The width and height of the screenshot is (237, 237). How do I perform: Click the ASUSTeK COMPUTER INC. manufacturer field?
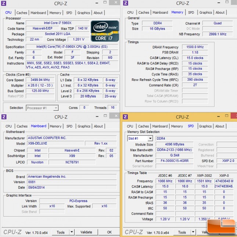tap(72, 138)
